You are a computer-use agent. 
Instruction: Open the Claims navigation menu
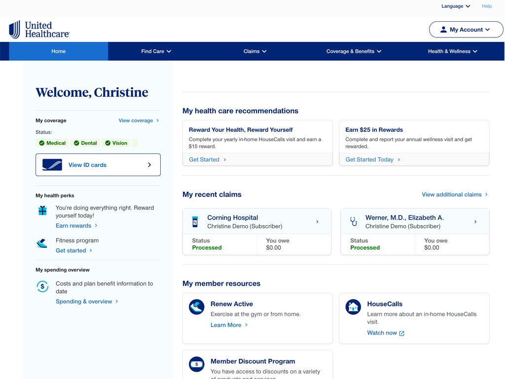tap(254, 51)
